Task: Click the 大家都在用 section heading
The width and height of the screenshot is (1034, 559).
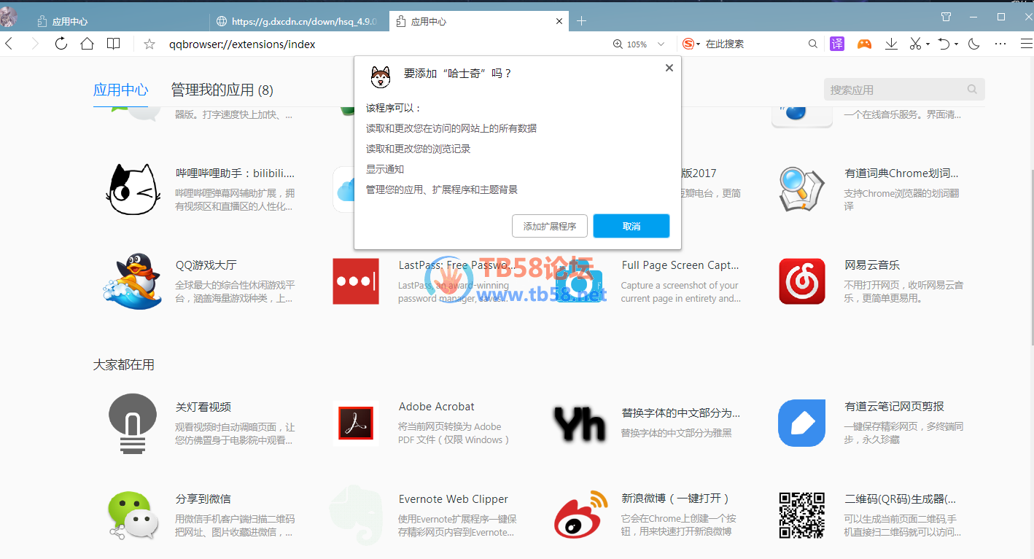Action: (123, 364)
